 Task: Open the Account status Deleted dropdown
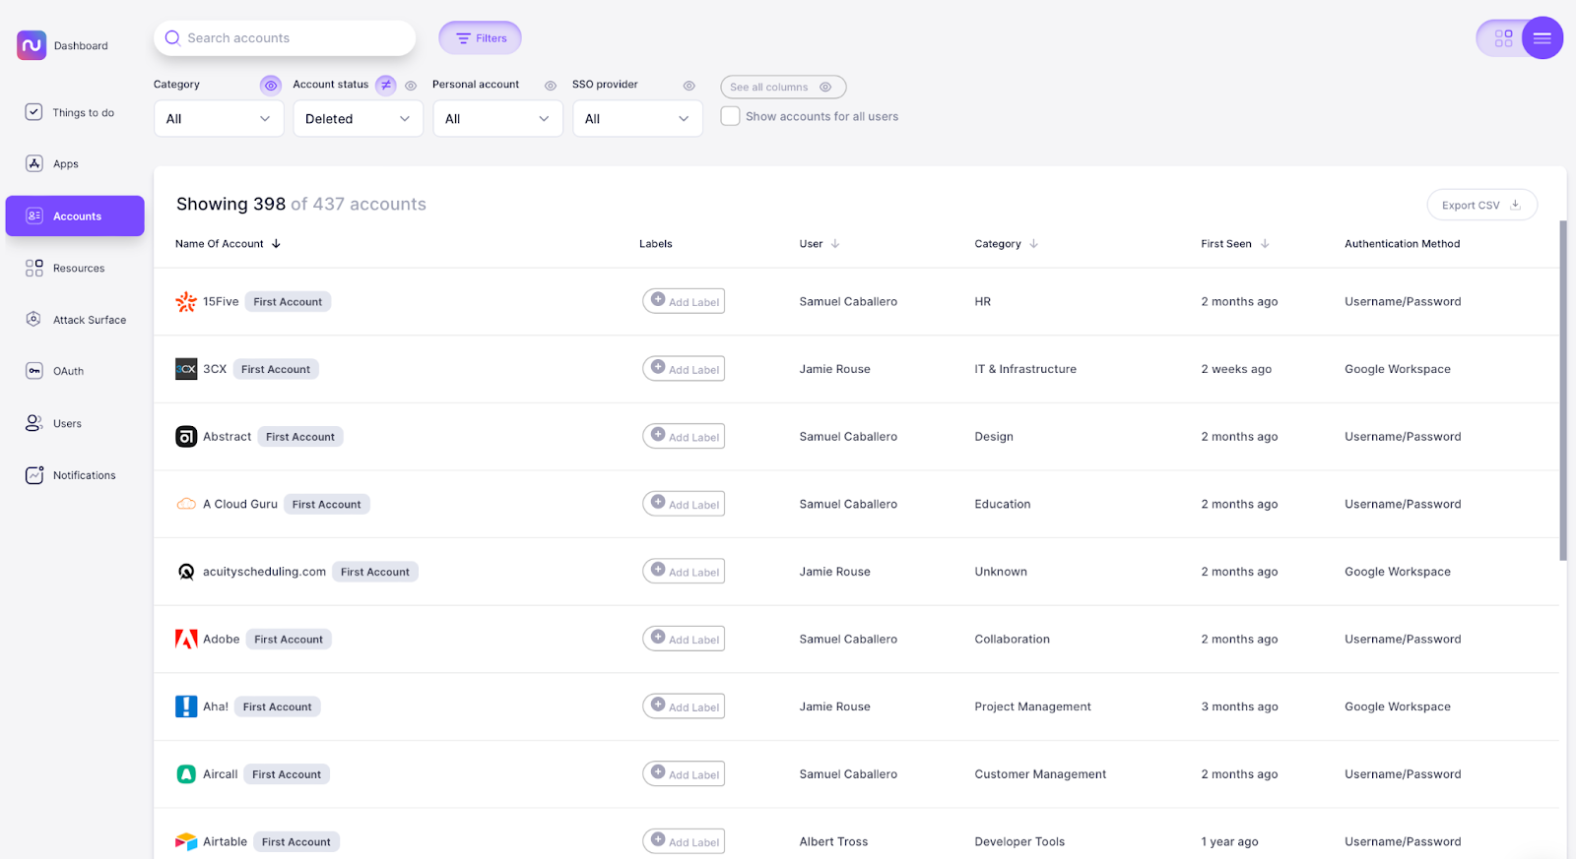[x=358, y=119]
